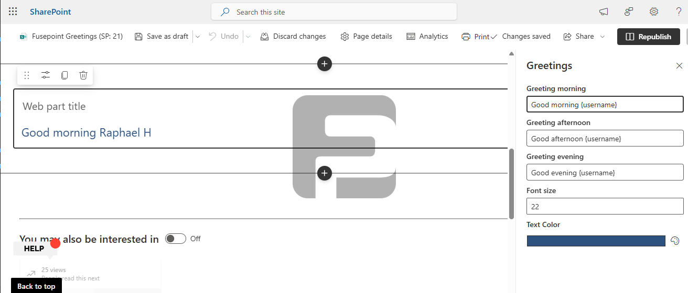Screen dimensions: 688x293
Task: Click the megaphone notifications icon
Action: pyautogui.click(x=604, y=12)
